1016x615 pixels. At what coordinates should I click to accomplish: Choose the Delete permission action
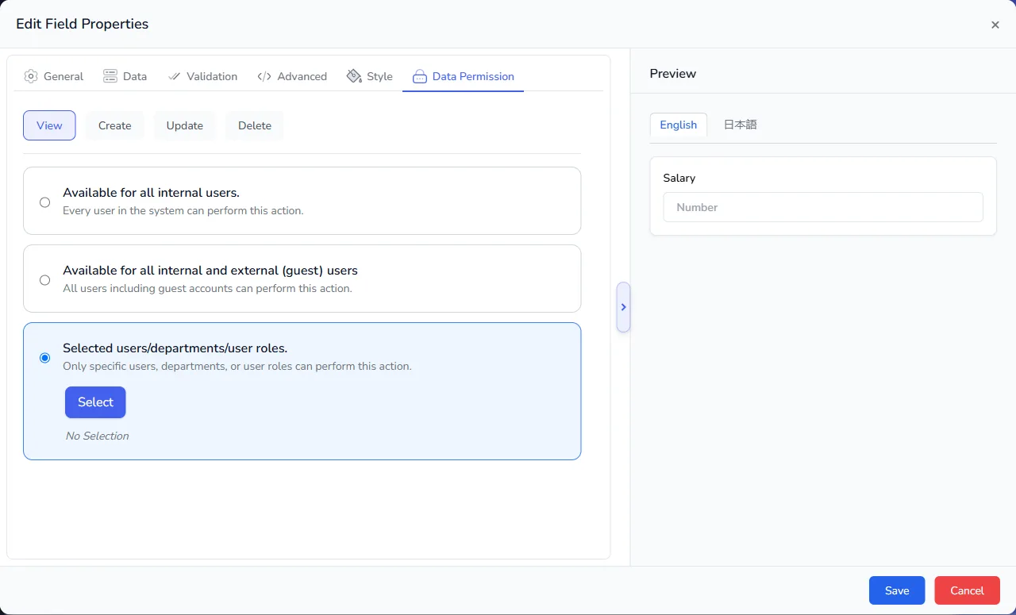(255, 125)
